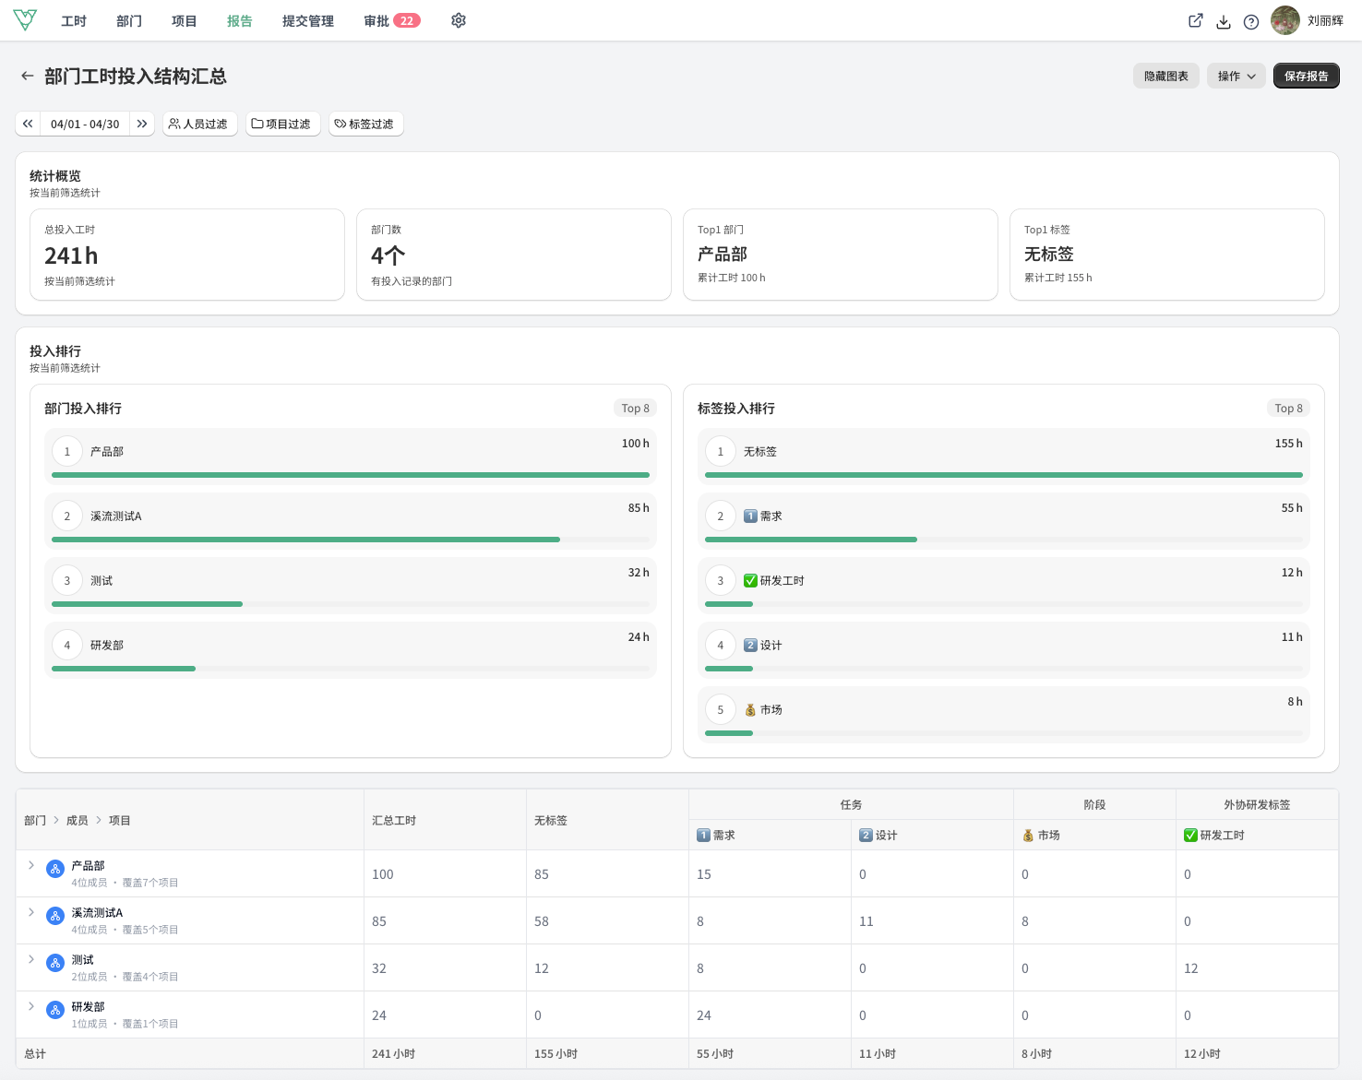
Task: Jump to previous date range arrows
Action: [x=28, y=124]
